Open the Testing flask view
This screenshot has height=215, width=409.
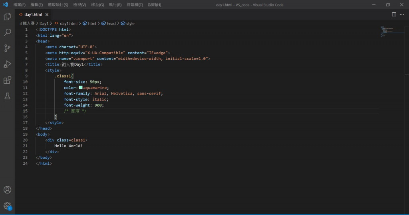point(7,96)
